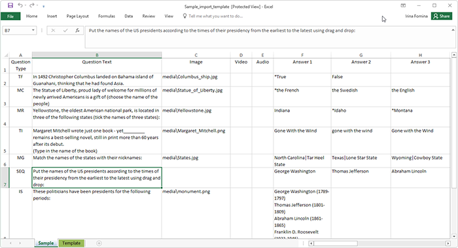
Task: Click the vertical scrollbar down arrow
Action: pos(453,236)
